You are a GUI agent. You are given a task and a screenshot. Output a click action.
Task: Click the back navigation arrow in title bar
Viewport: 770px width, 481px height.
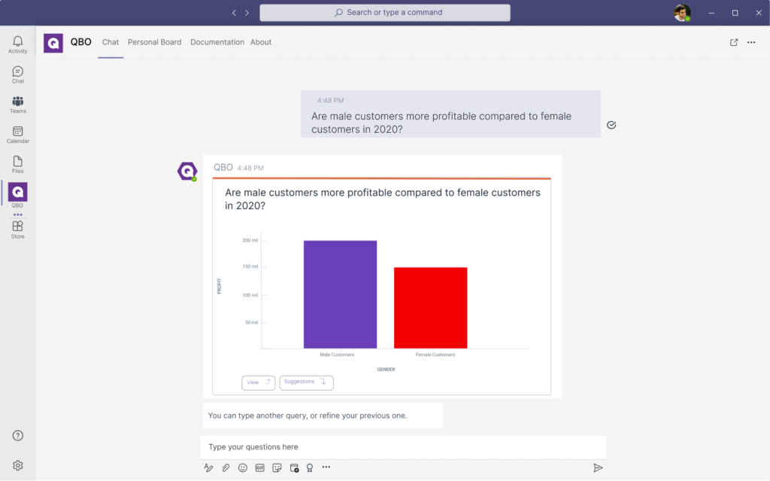pos(234,13)
